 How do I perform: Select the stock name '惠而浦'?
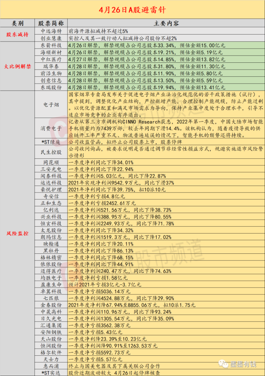click(x=51, y=366)
